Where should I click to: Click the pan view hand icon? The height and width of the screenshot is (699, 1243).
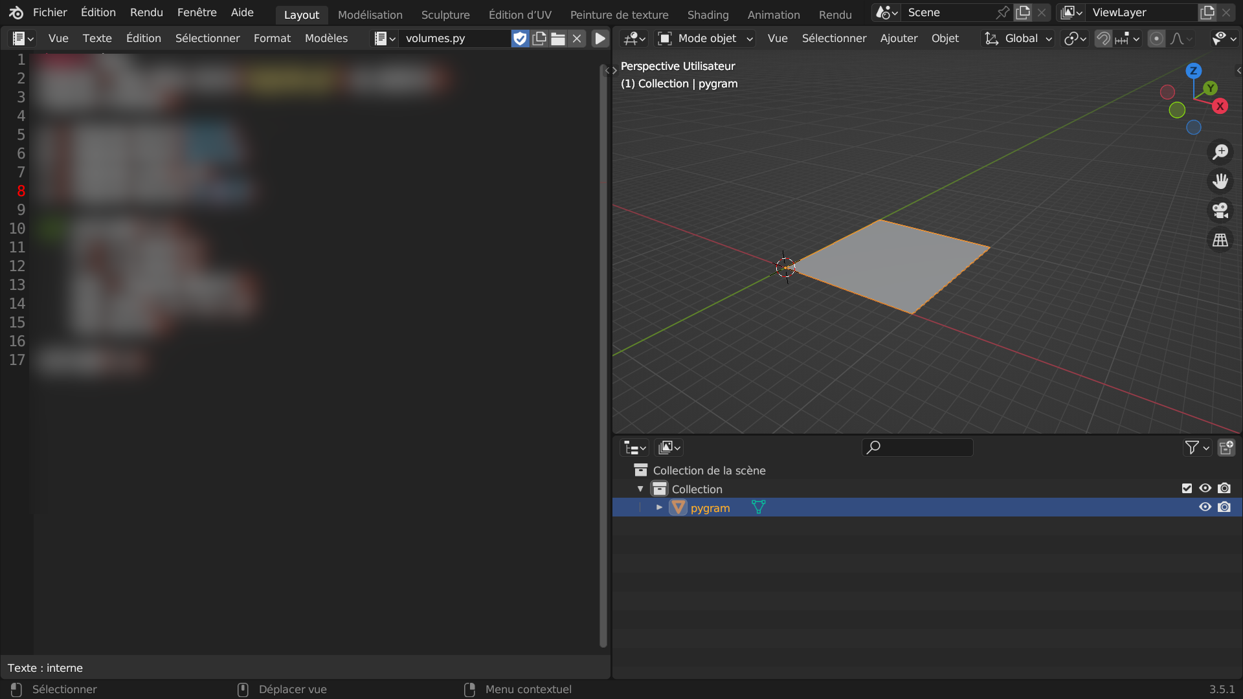(1220, 181)
